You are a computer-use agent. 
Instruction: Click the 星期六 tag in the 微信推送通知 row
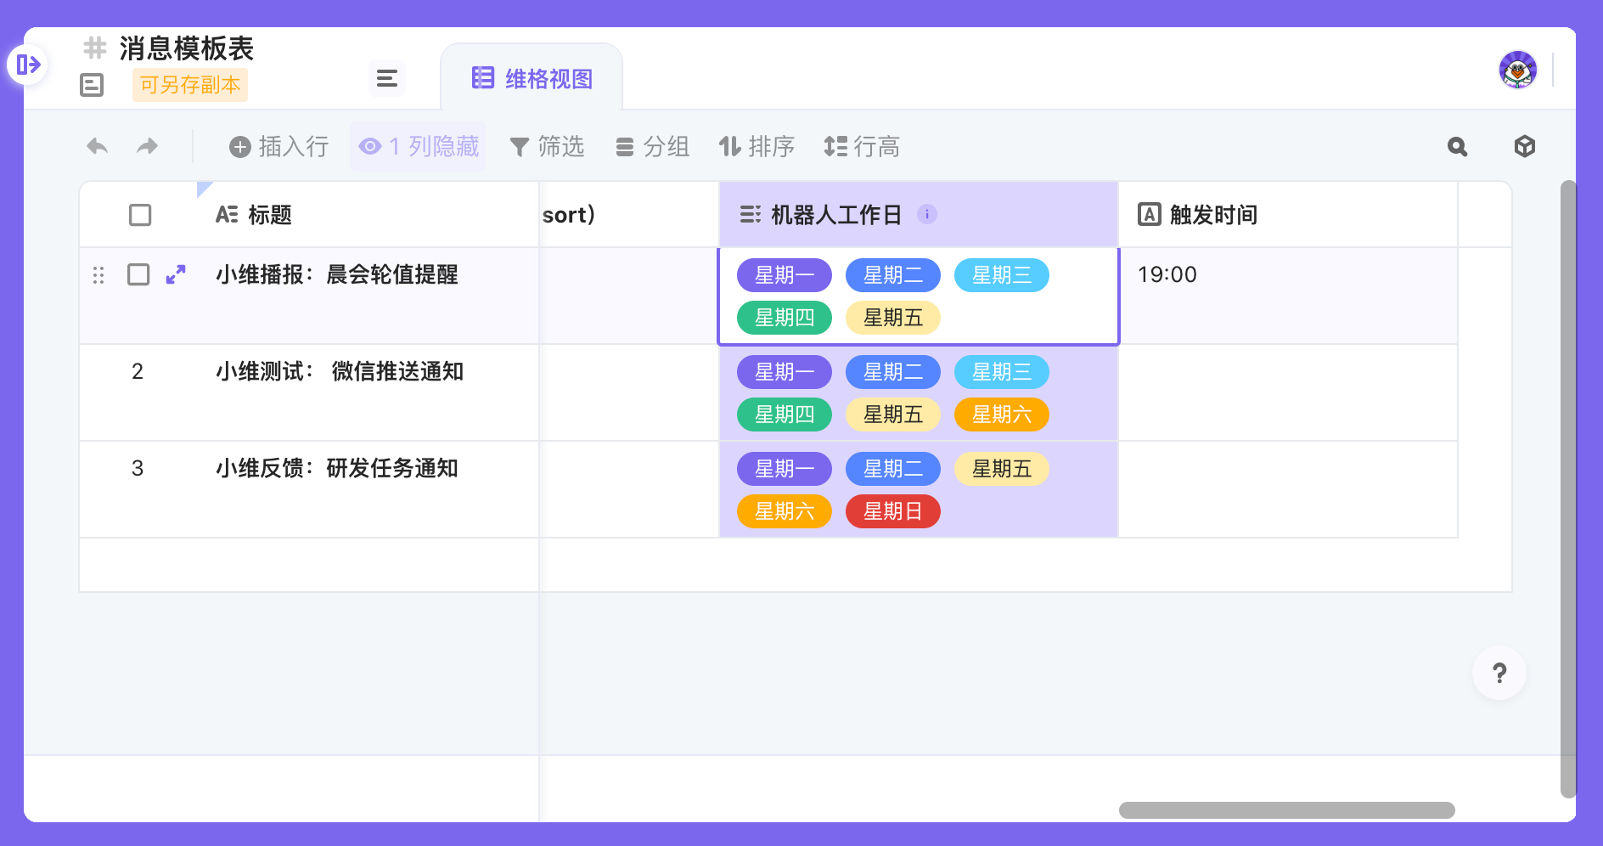coord(1002,415)
